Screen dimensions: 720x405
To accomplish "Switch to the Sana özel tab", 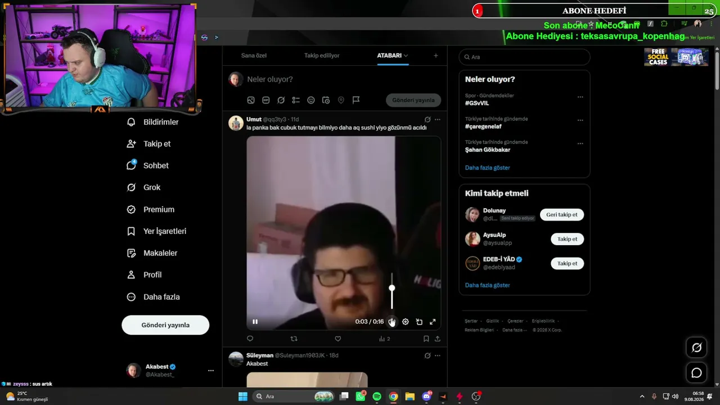I will point(254,56).
